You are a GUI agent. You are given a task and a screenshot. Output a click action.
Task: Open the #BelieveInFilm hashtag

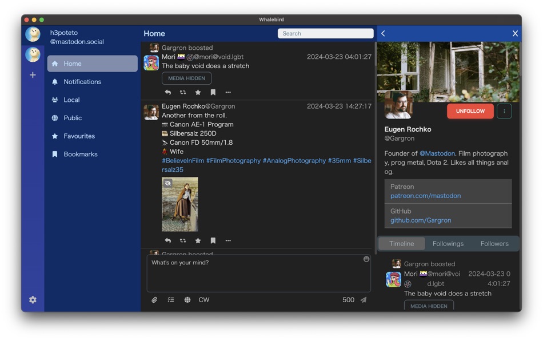click(183, 161)
